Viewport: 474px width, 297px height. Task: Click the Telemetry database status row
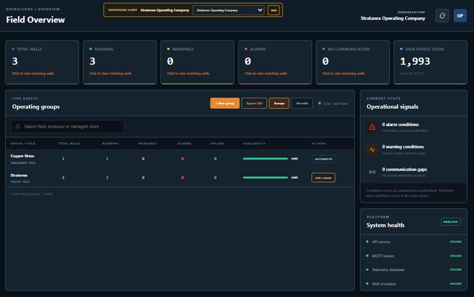click(x=413, y=270)
